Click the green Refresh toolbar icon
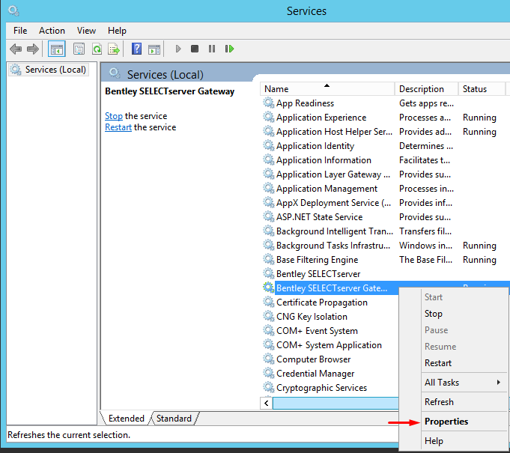The height and width of the screenshot is (453, 510). [x=97, y=49]
